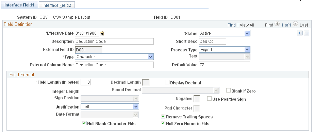Click the 'Field Format' section header
This screenshot has width=313, height=133.
[22, 75]
